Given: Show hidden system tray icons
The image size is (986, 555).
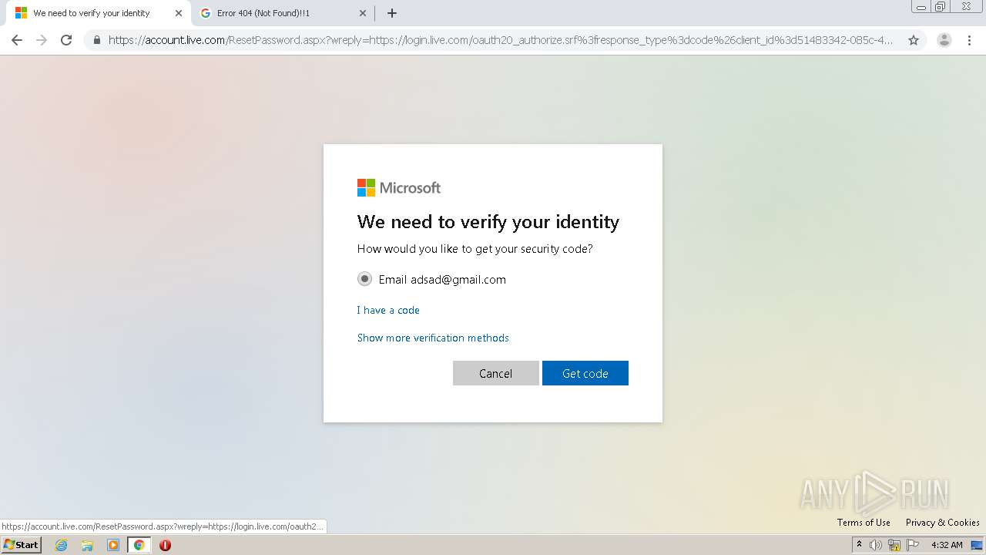Looking at the screenshot, I should (x=859, y=545).
